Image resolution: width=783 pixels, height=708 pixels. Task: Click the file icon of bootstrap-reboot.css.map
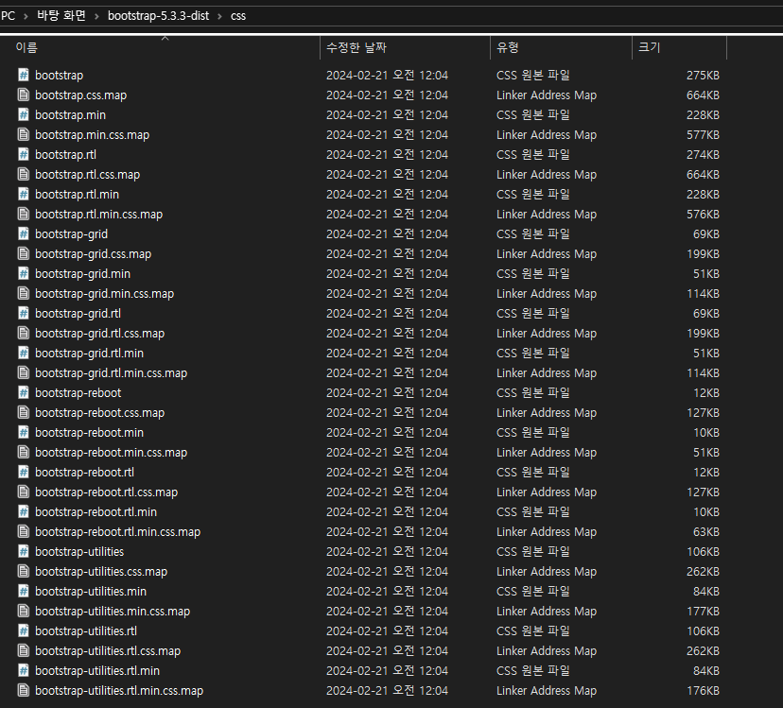coord(24,412)
